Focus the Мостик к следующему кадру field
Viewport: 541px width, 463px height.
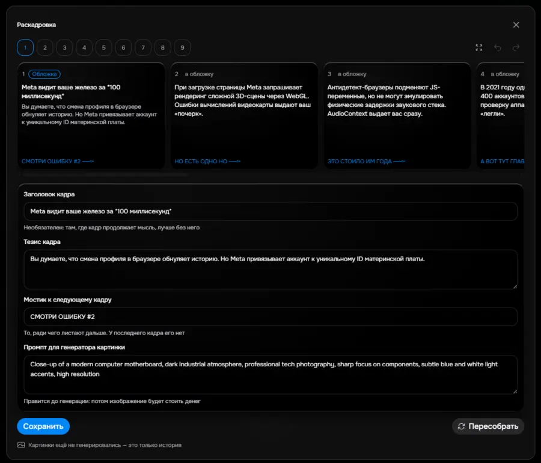tap(270, 317)
